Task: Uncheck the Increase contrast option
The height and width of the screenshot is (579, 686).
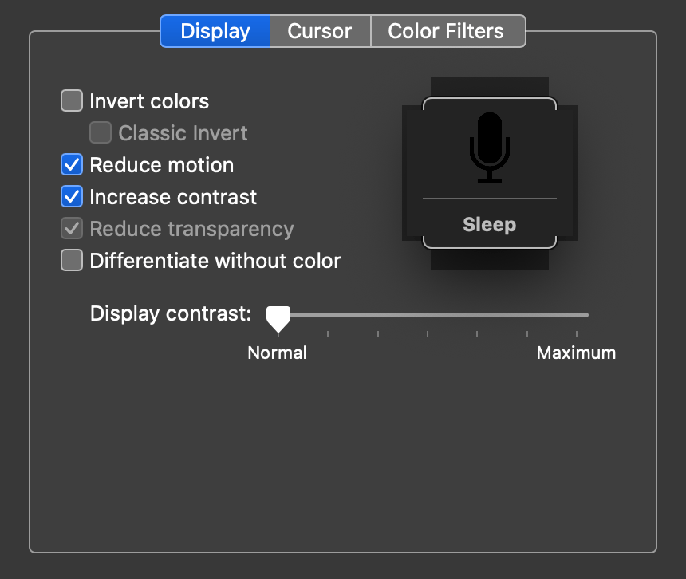Action: coord(71,197)
